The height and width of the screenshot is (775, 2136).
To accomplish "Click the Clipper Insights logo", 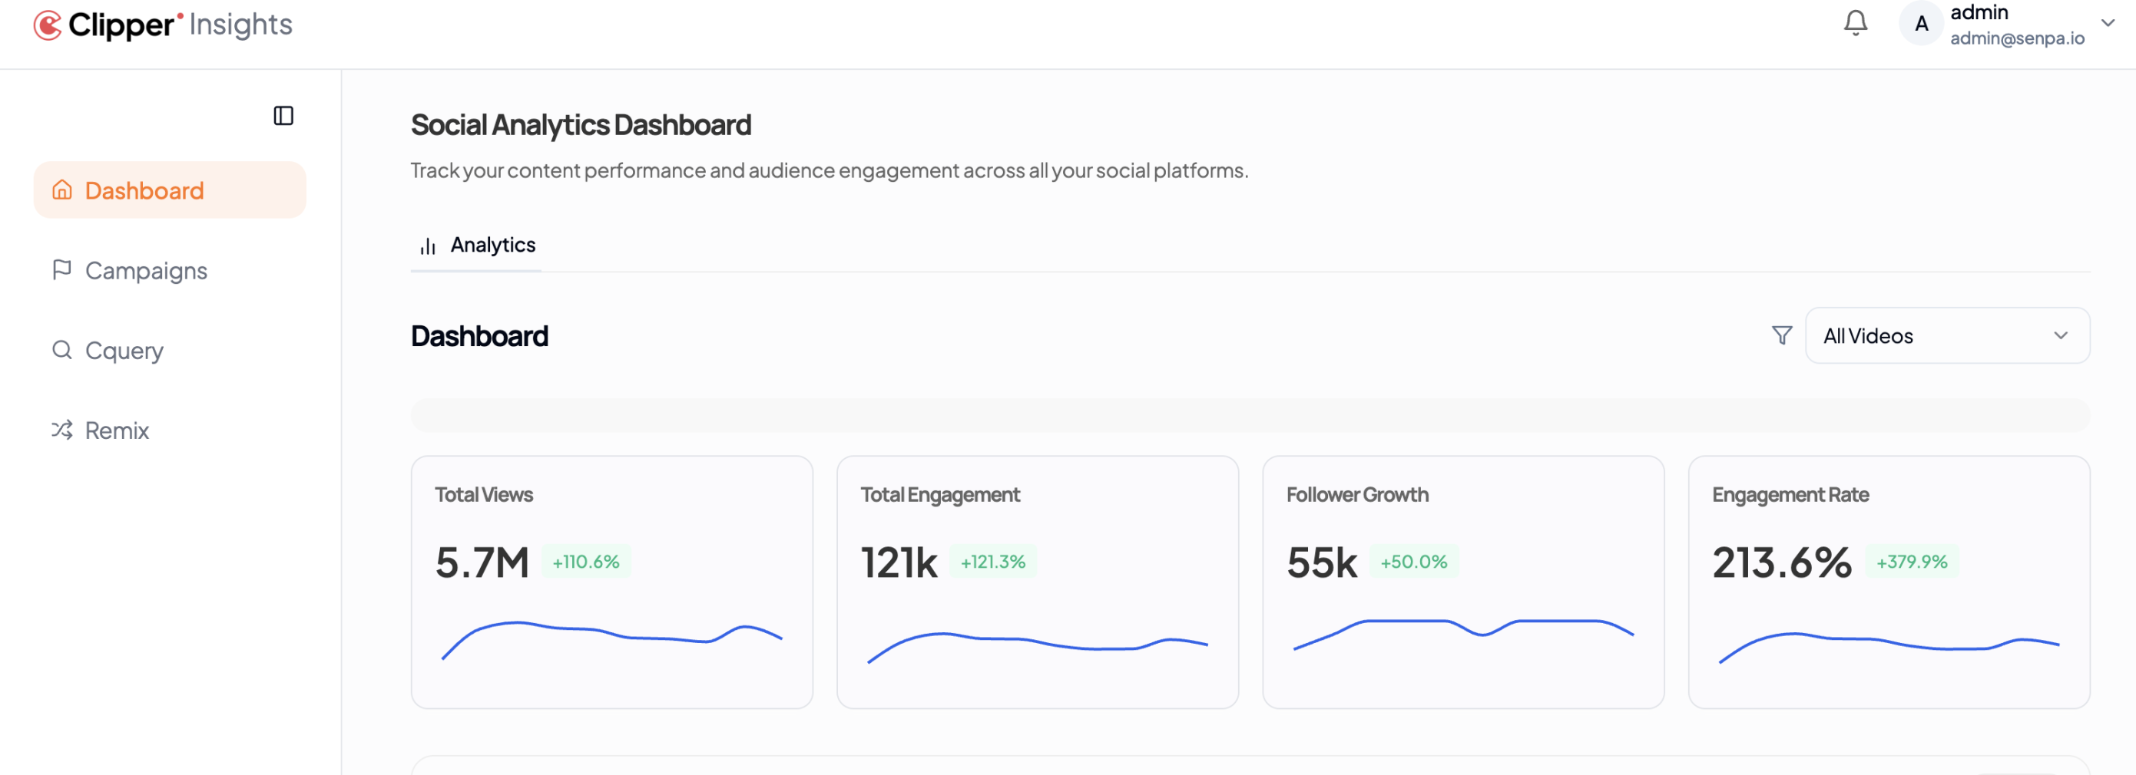I will 163,24.
